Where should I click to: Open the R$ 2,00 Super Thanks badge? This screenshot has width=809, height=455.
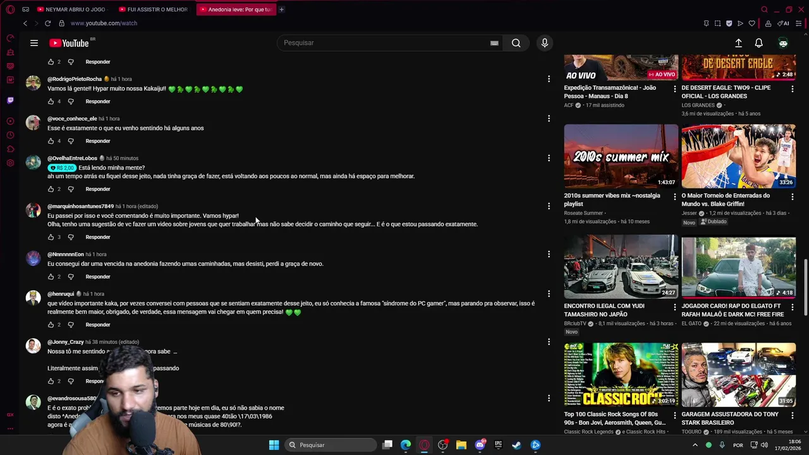click(62, 168)
